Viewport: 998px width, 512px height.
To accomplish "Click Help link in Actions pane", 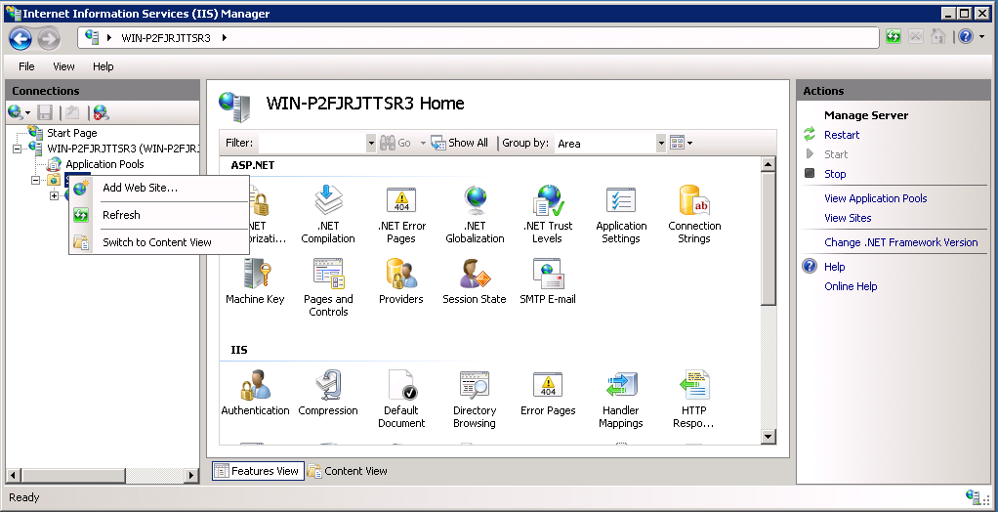I will [x=834, y=267].
